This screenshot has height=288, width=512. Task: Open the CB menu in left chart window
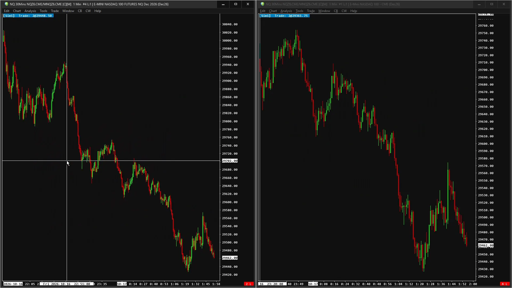[80, 11]
